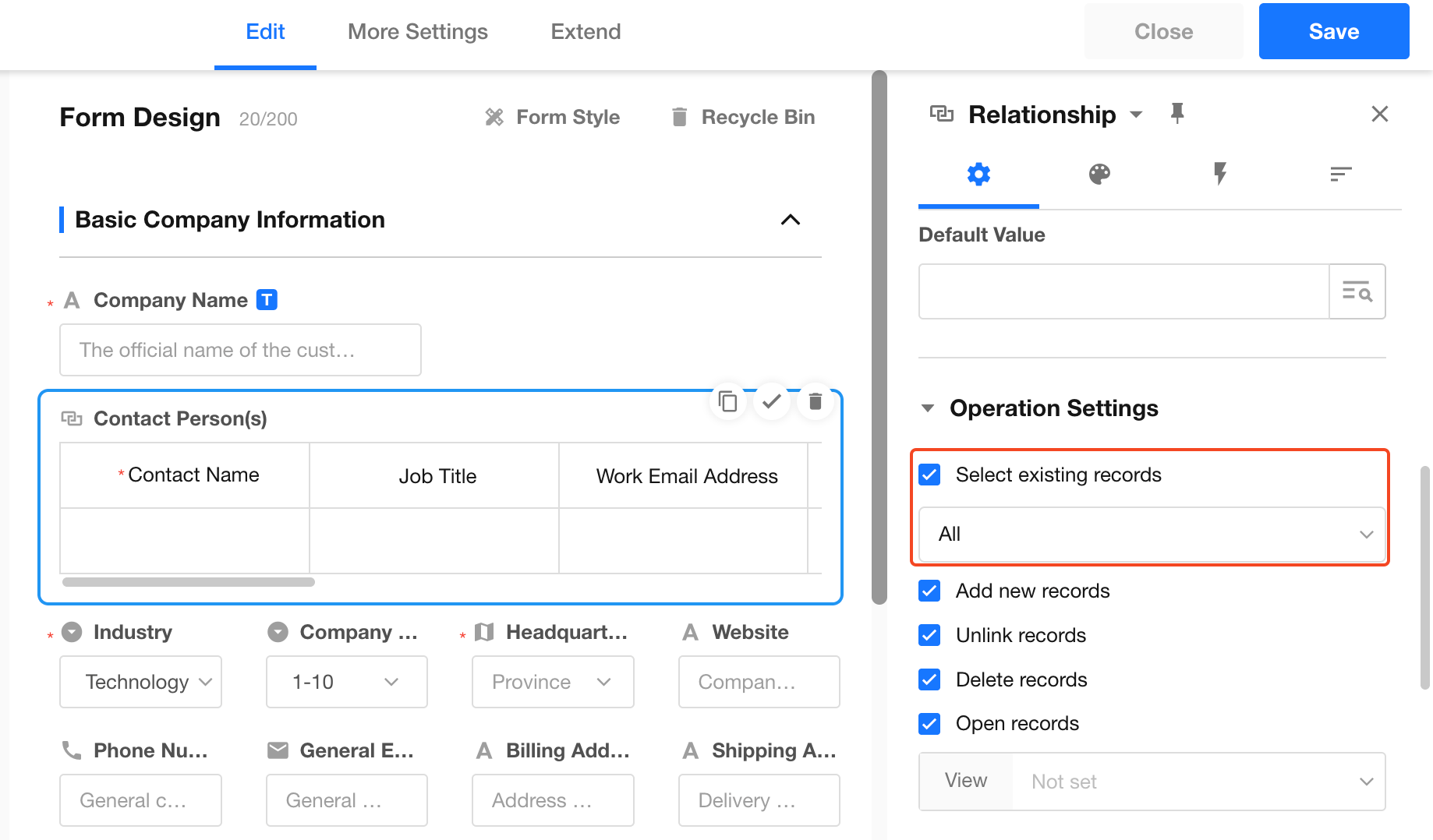Click the Contact Person(s) table horizontal scrollbar
This screenshot has height=840, width=1433.
[189, 582]
